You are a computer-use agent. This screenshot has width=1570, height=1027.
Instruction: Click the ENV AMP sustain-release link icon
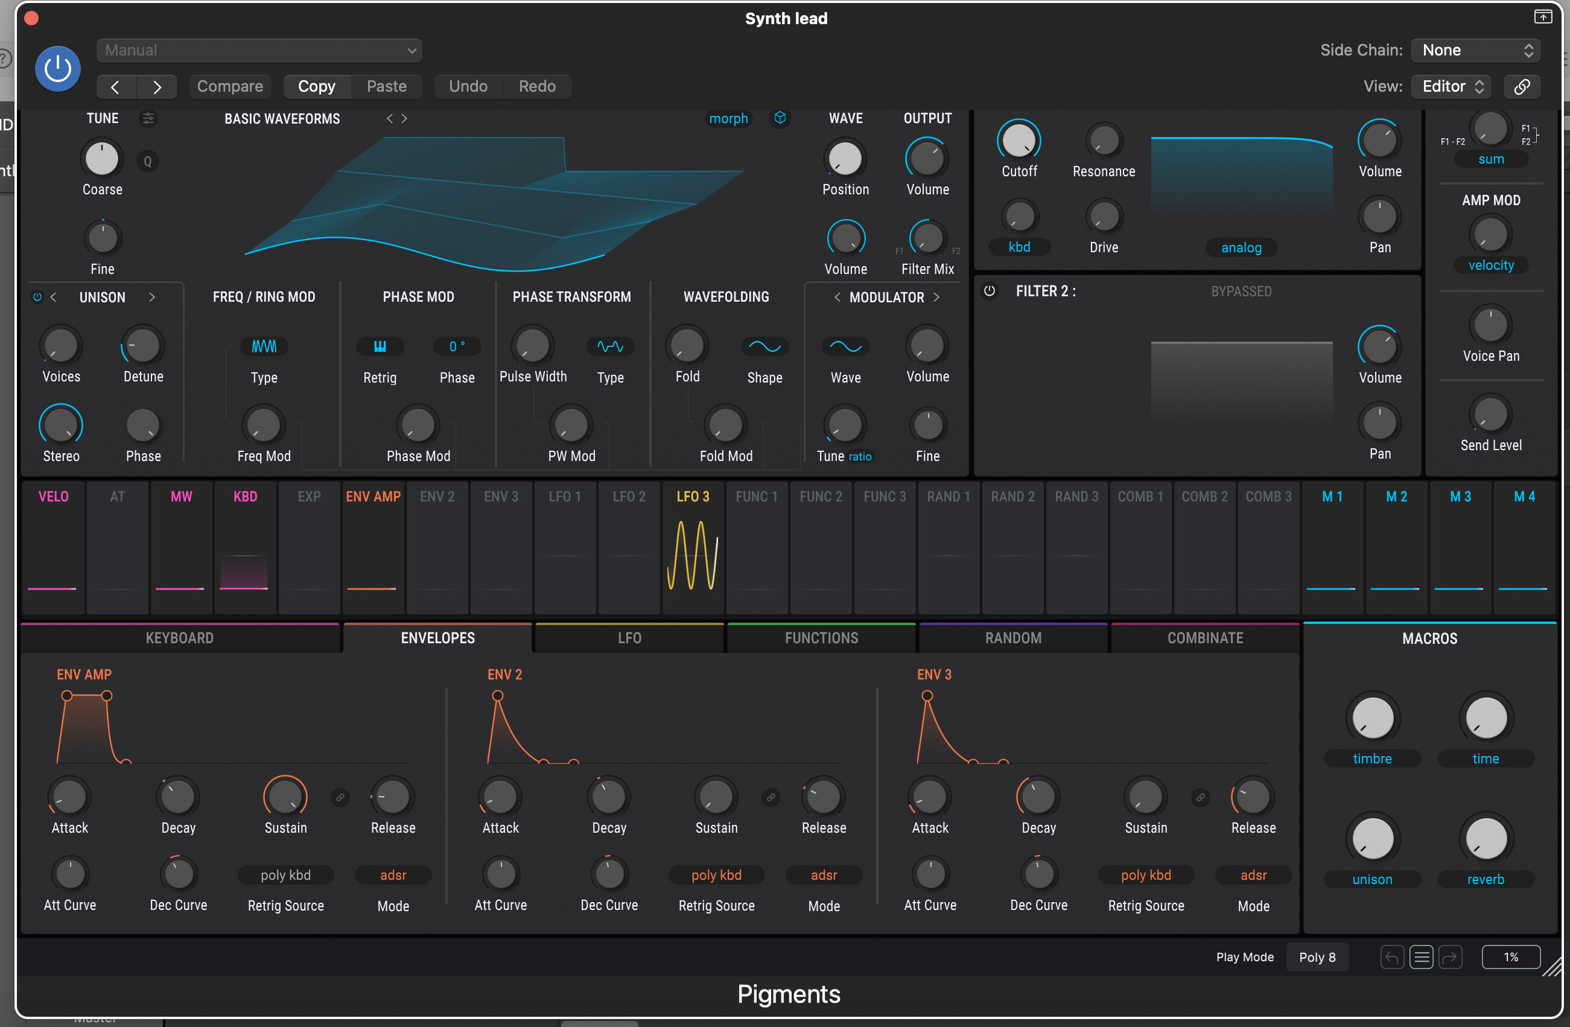[x=340, y=798]
